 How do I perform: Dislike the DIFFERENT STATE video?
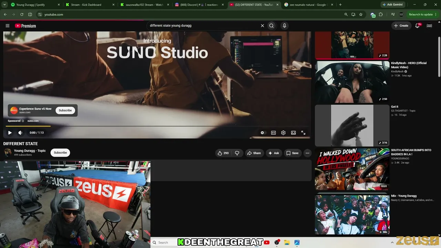click(237, 153)
